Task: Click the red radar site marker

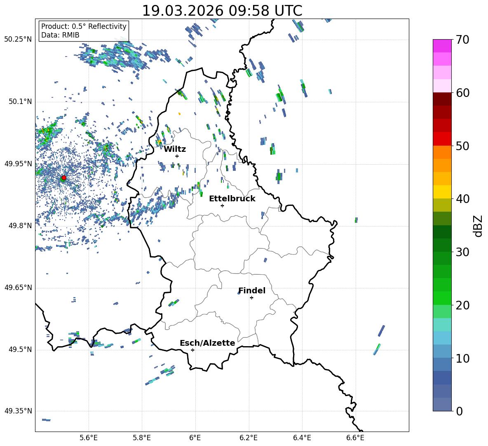Action: click(x=64, y=178)
